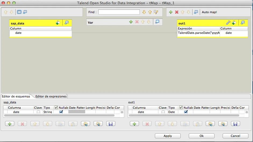Toggle Nullable checkbox for sap_data date row
This screenshot has width=253, height=142.
click(x=61, y=112)
